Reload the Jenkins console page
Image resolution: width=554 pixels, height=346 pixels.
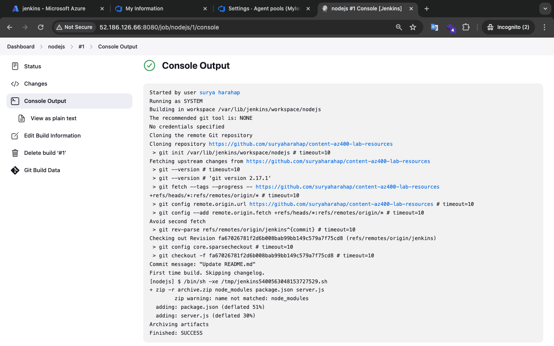[41, 27]
